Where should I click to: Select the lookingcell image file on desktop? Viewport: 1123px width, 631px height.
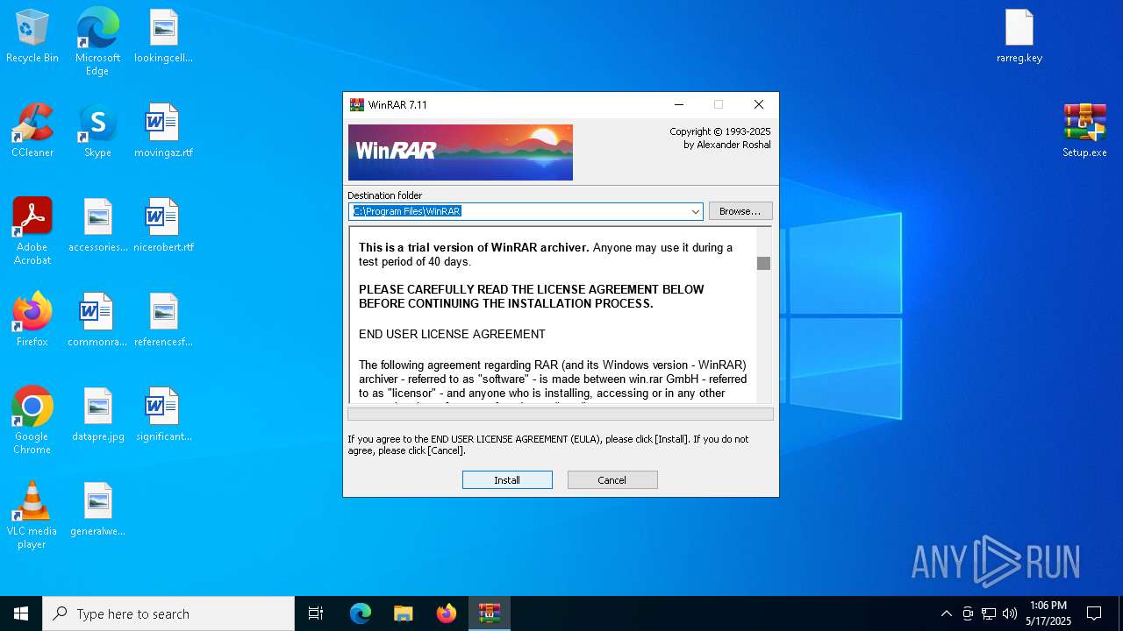point(163,36)
